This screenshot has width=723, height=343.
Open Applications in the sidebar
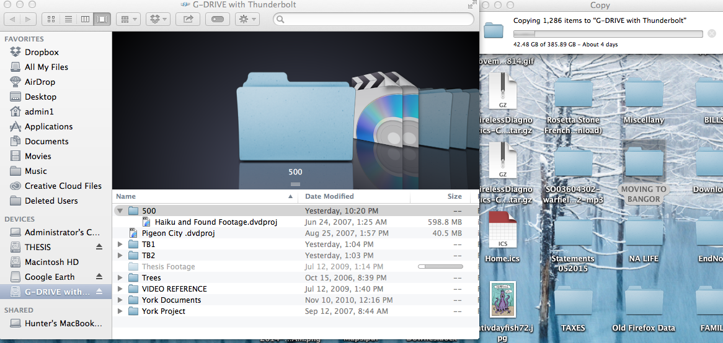tap(48, 126)
